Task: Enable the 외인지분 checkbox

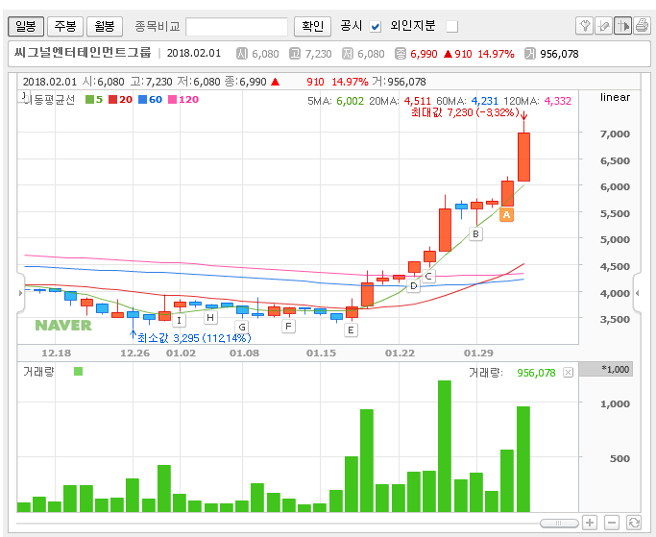Action: click(451, 26)
